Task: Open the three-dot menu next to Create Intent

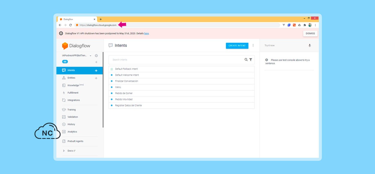Action: point(253,46)
